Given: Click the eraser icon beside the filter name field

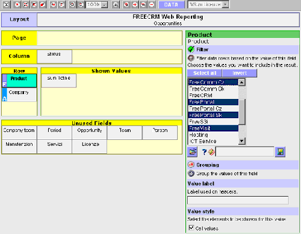Looking at the screenshot, I should tap(211, 152).
